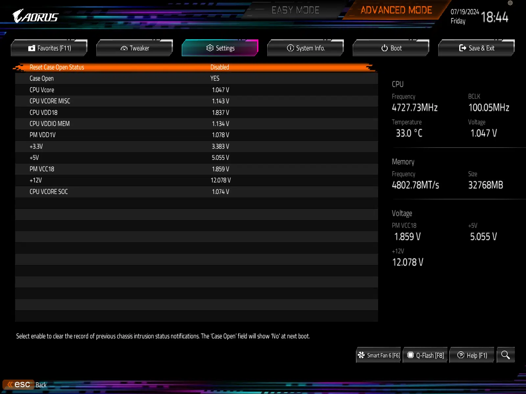This screenshot has height=394, width=526.
Task: Select the CPU VDD18 row
Action: (196, 113)
